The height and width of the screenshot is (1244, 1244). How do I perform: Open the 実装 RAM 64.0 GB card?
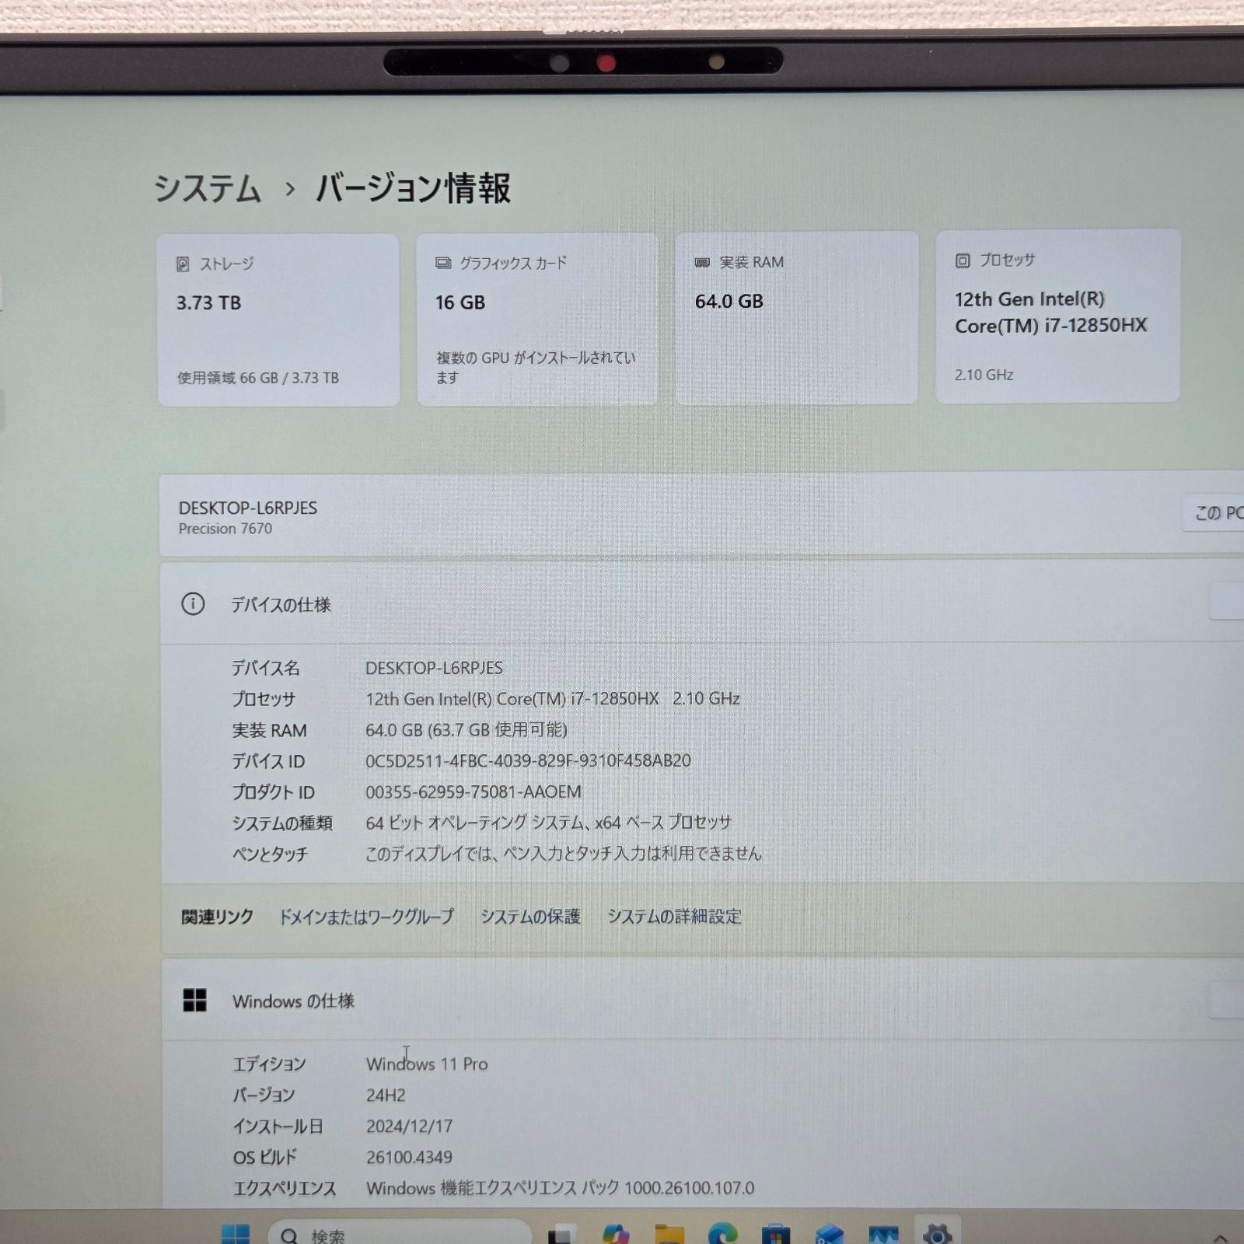(797, 317)
